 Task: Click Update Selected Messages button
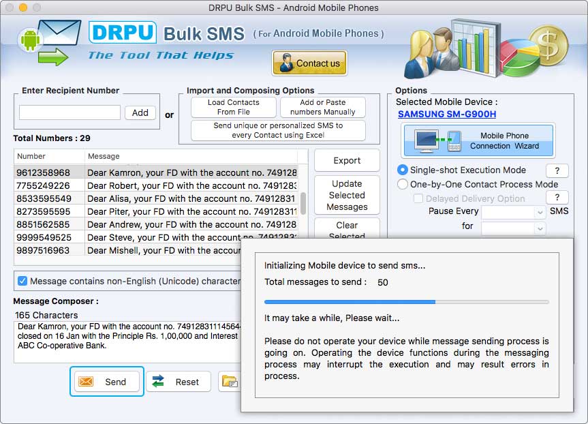(x=347, y=195)
